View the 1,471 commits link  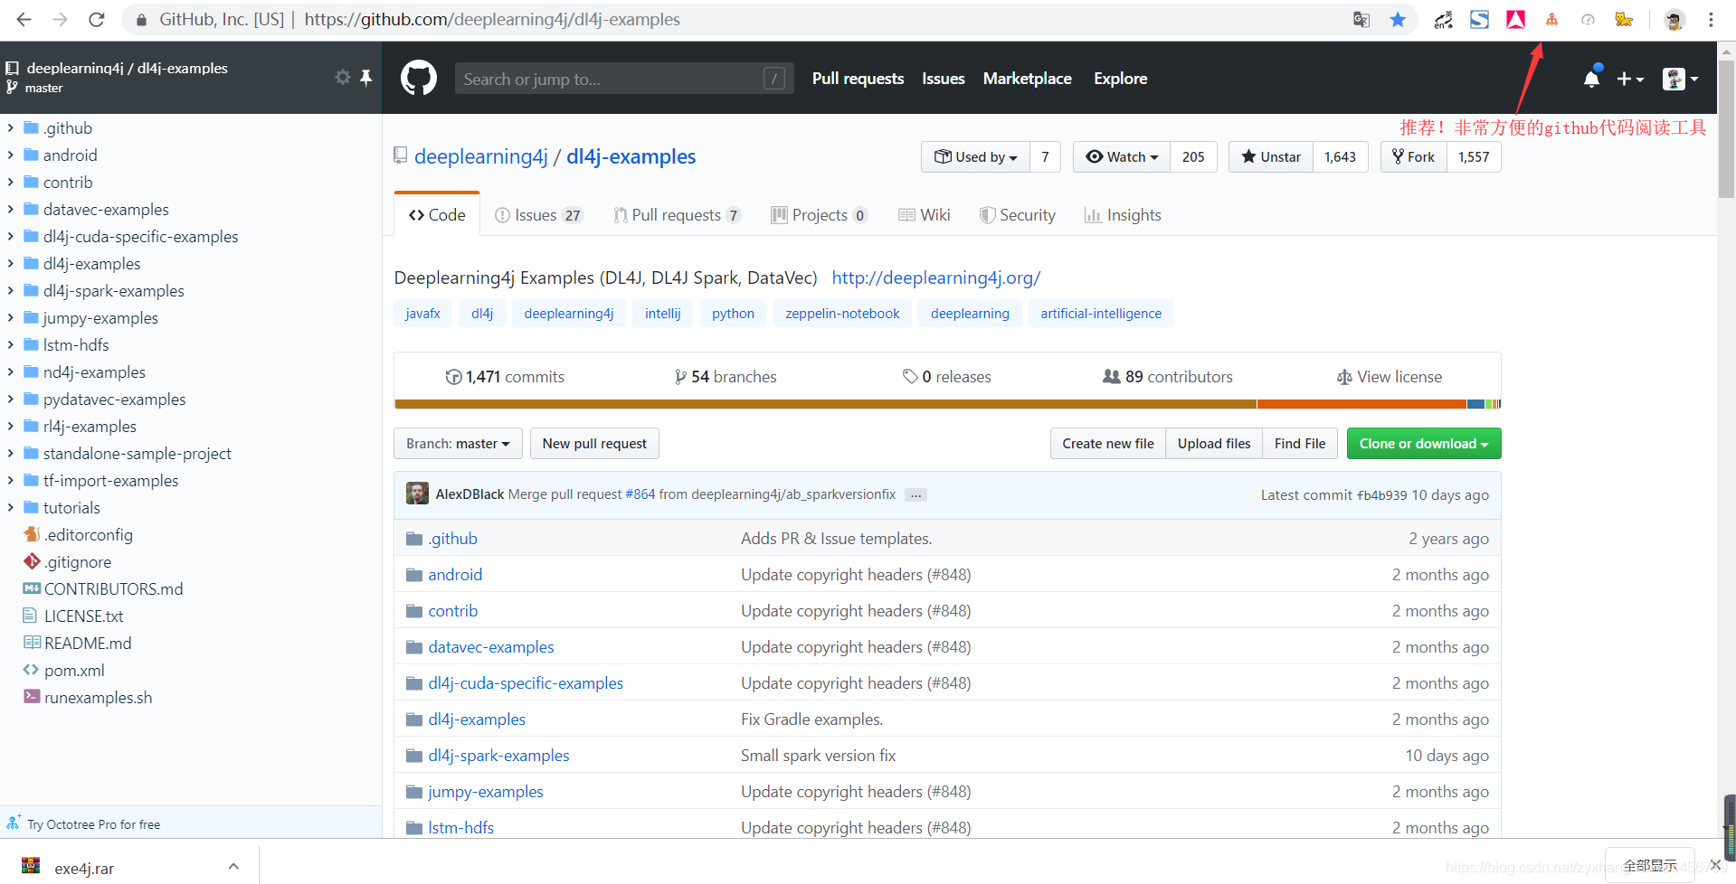505,377
